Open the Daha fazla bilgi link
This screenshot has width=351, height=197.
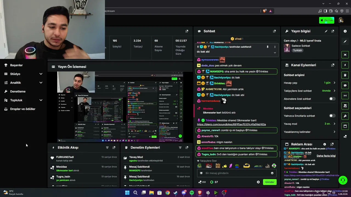(326, 156)
